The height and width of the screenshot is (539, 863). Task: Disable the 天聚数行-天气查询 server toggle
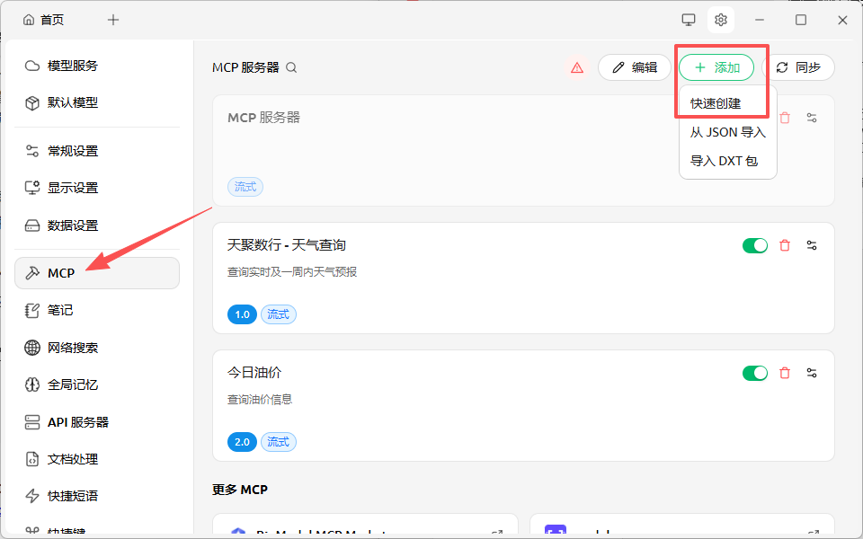coord(755,244)
